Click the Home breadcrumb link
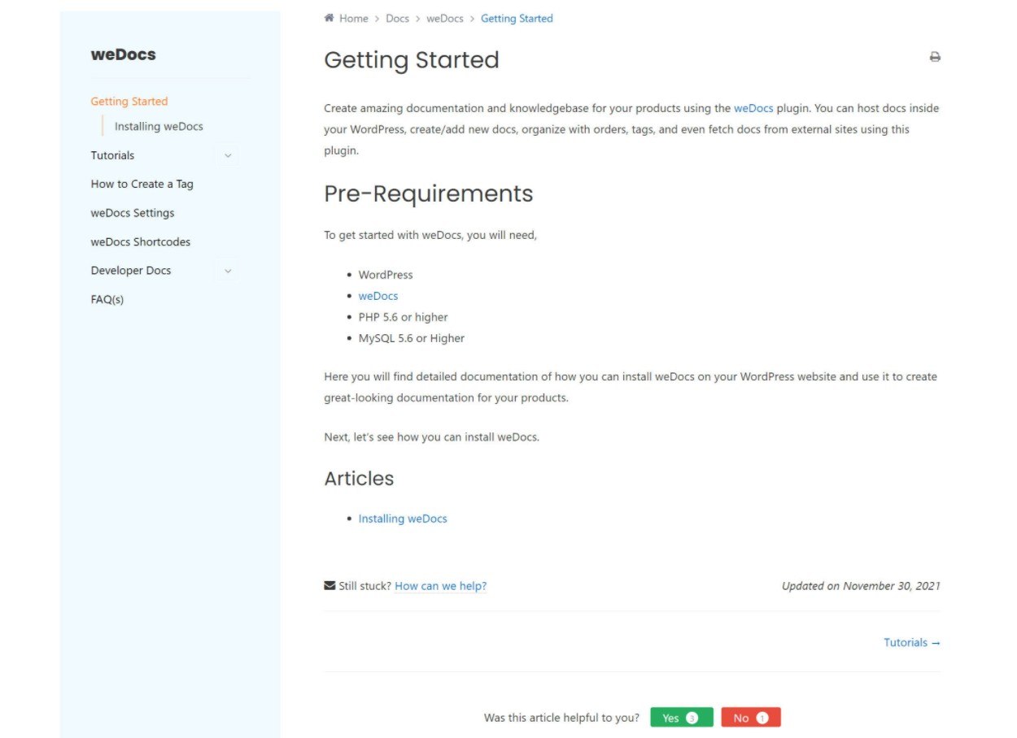This screenshot has width=1017, height=738. click(354, 19)
